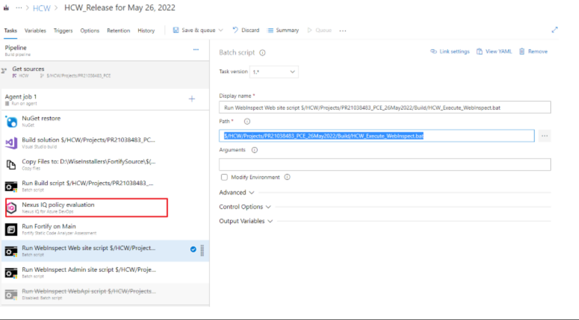579x320 pixels.
Task: Open breadcrumb ellipsis before HCW
Action: [x=19, y=8]
